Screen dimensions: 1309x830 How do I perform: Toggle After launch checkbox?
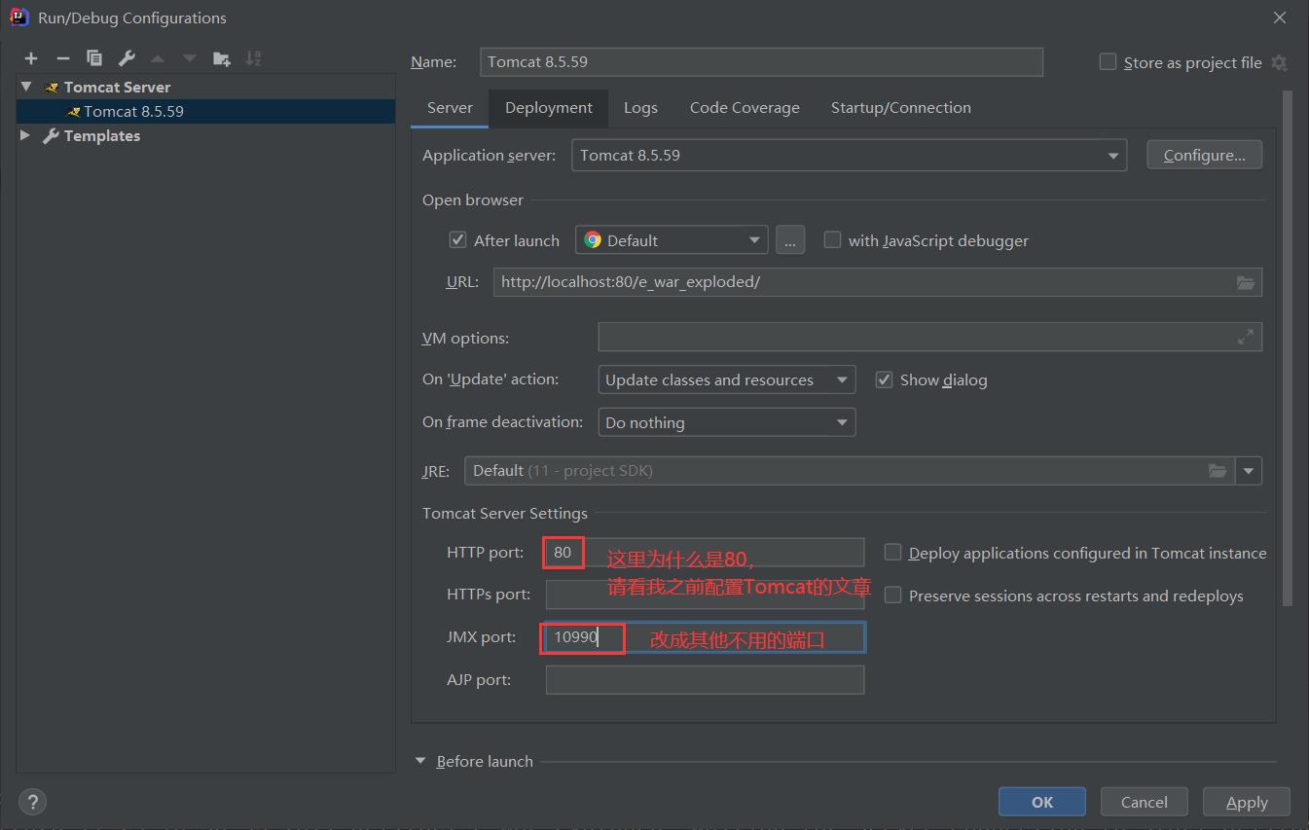(457, 239)
